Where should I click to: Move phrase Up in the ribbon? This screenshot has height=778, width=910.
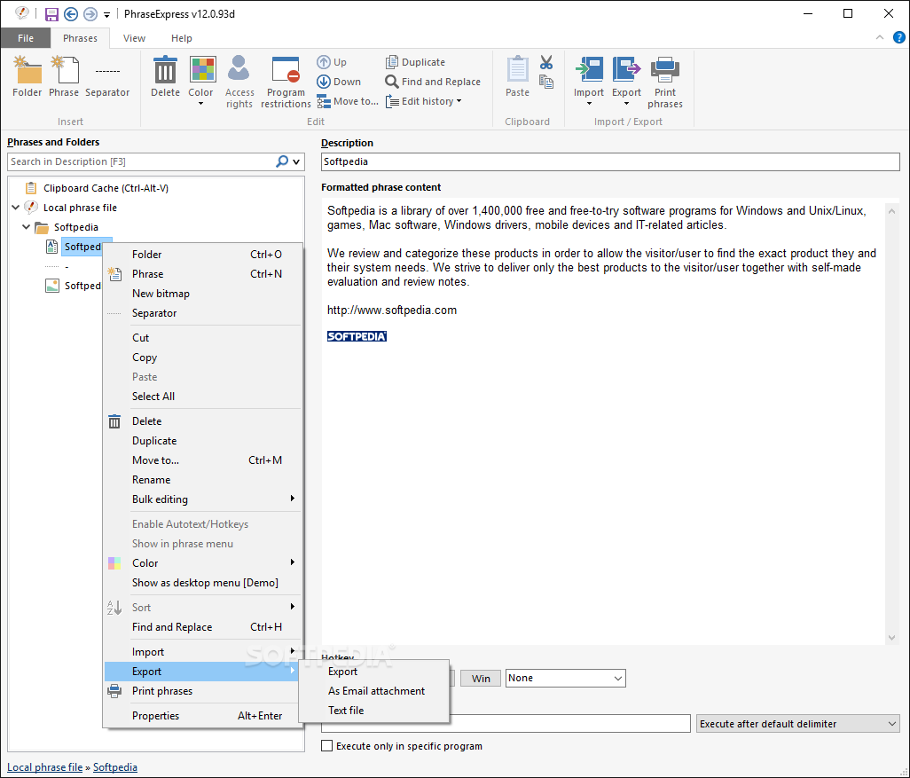(x=332, y=62)
